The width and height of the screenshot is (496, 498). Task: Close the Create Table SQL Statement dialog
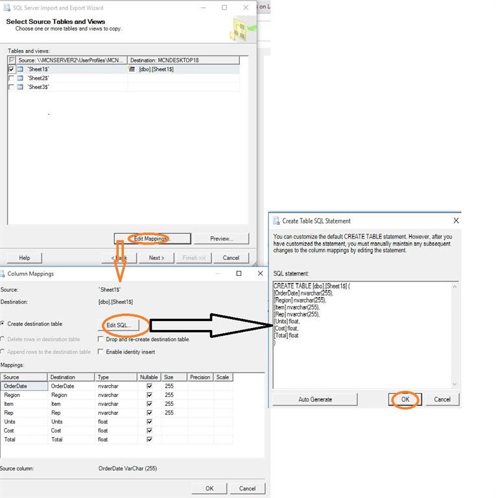(456, 220)
